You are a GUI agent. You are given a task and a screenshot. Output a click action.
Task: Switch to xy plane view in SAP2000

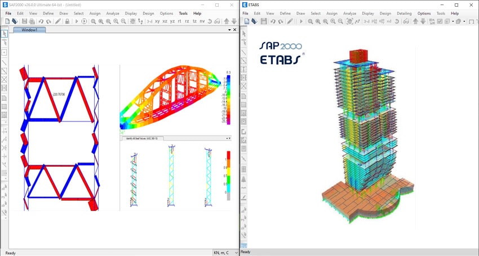157,21
